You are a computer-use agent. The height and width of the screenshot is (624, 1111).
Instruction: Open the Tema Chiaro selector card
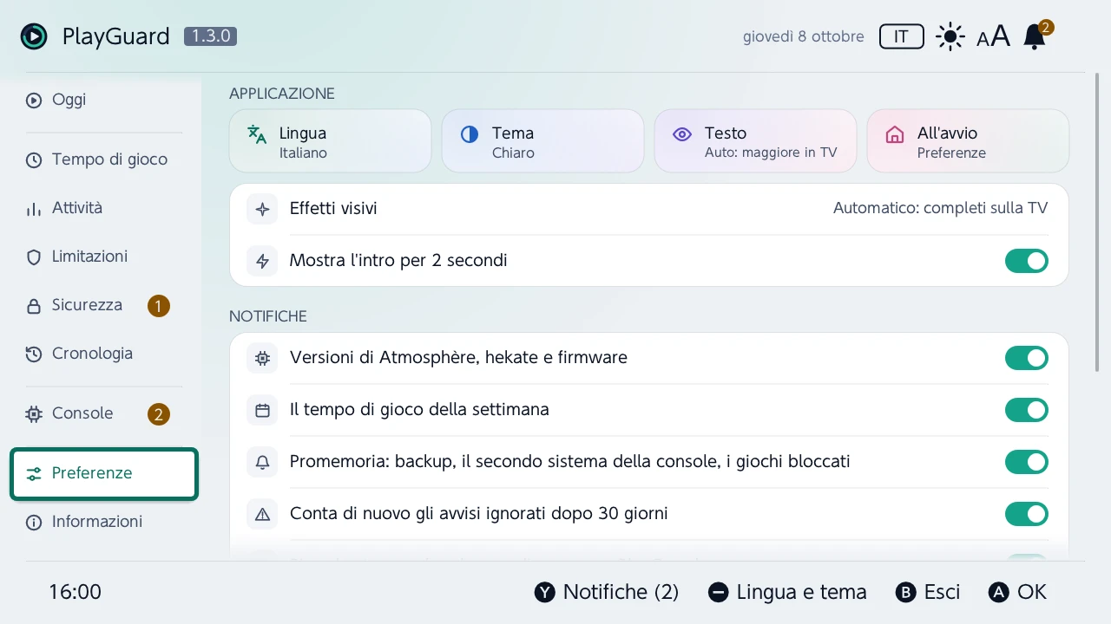[x=542, y=141]
